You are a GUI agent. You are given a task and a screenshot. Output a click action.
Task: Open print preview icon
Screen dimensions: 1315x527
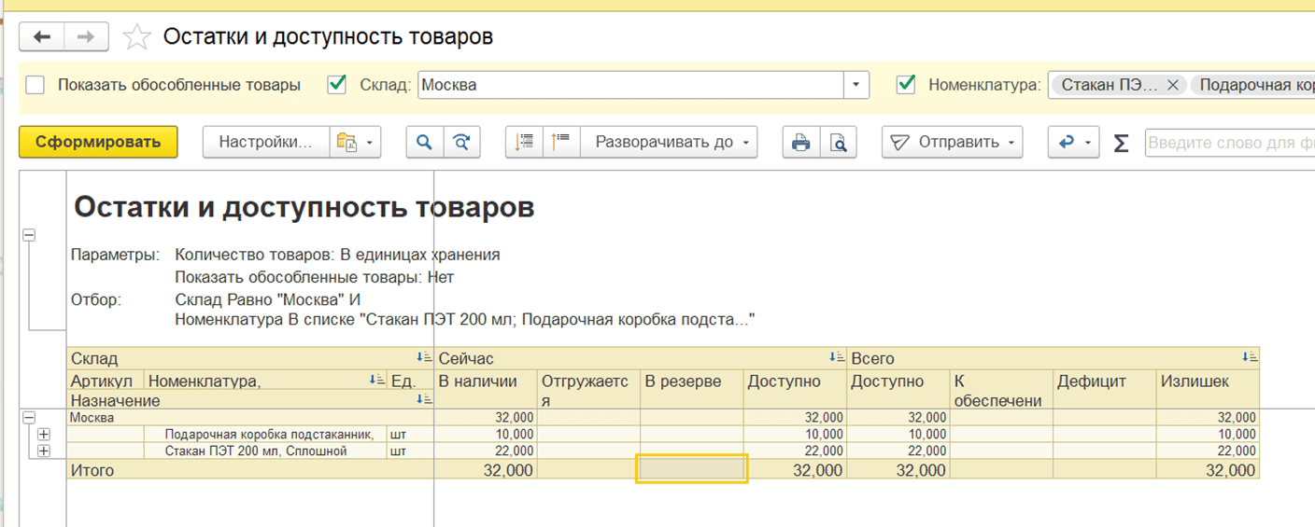838,143
